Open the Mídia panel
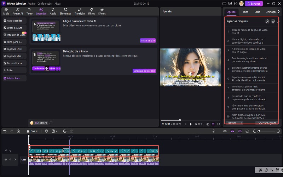 pyautogui.click(x=6, y=11)
